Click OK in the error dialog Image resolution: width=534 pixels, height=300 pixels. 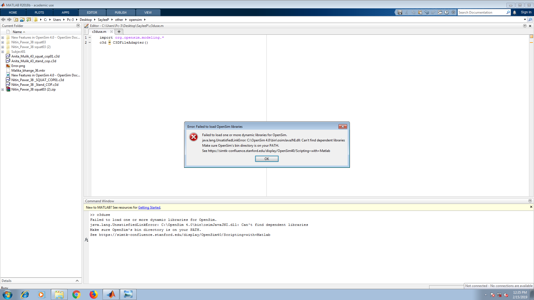coord(267,159)
